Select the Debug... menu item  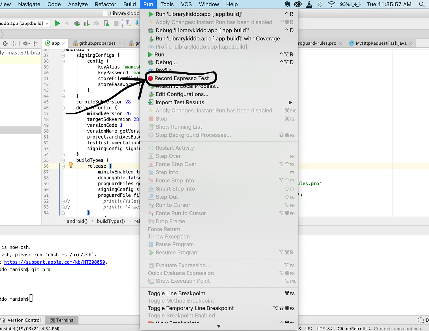[219, 62]
